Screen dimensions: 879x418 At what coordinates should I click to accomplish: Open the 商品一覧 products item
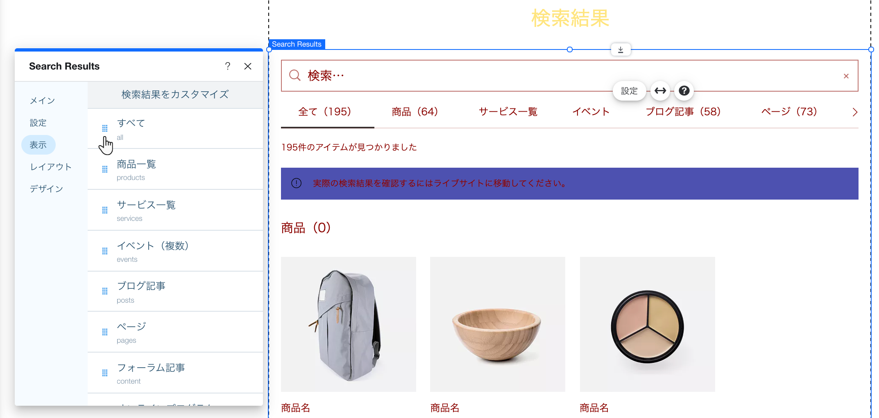click(175, 169)
